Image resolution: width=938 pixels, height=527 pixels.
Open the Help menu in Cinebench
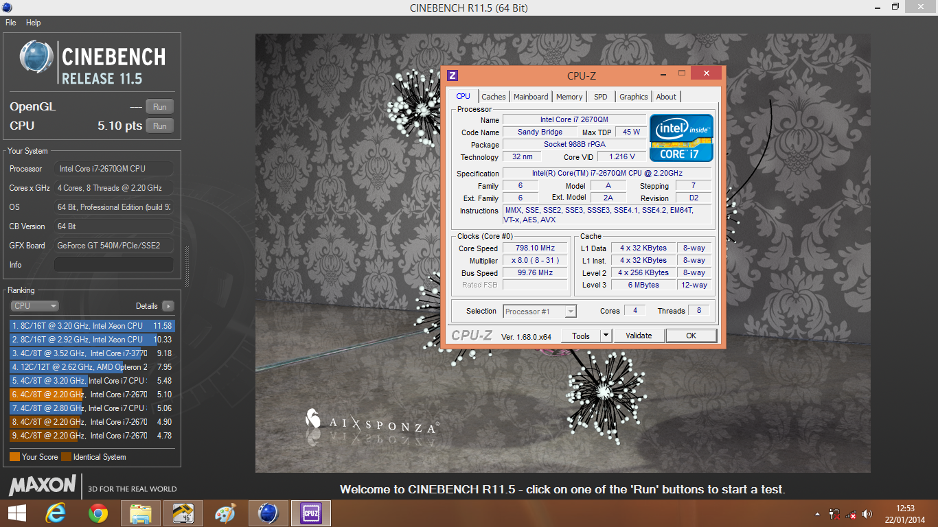(34, 23)
